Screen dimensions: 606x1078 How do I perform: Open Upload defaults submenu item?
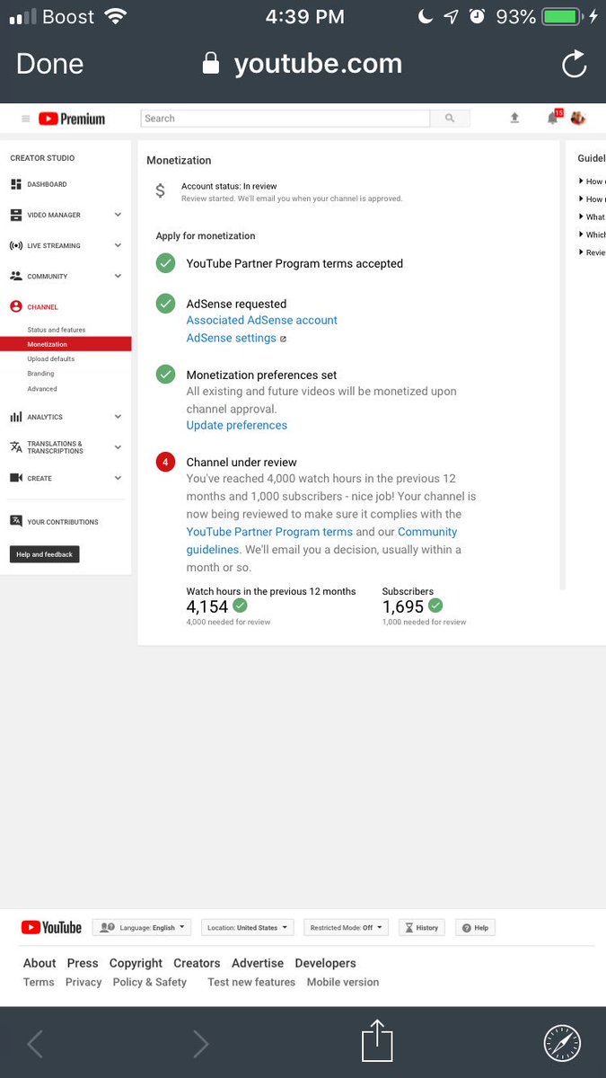[51, 358]
